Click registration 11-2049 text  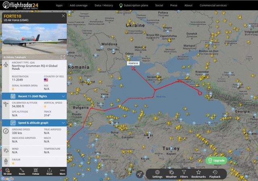[x=17, y=80]
